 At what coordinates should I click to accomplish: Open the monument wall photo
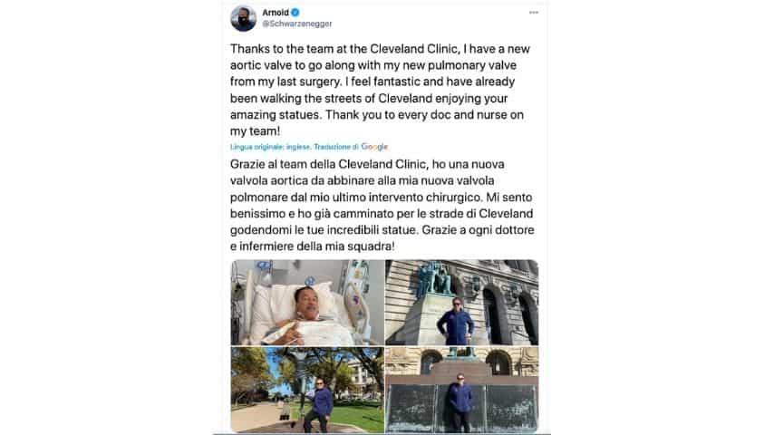[462, 390]
